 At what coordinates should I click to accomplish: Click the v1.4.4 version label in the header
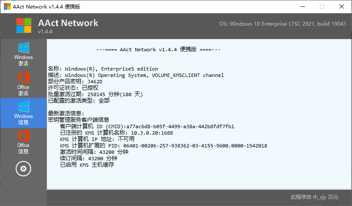pos(45,32)
